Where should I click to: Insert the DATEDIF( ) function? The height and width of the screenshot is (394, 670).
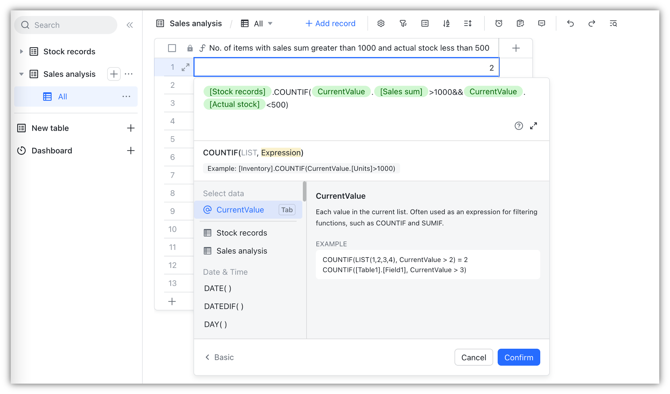point(224,306)
